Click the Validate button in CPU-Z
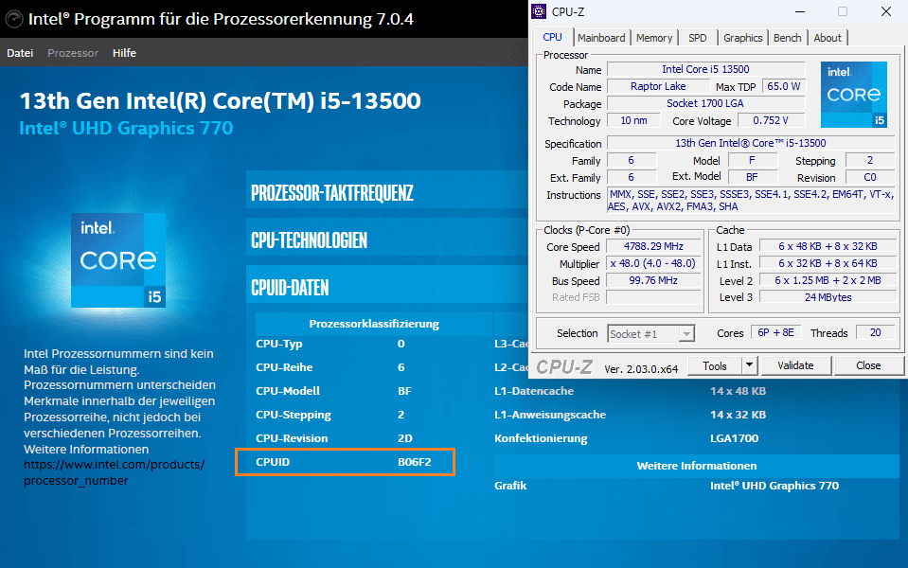 click(795, 365)
